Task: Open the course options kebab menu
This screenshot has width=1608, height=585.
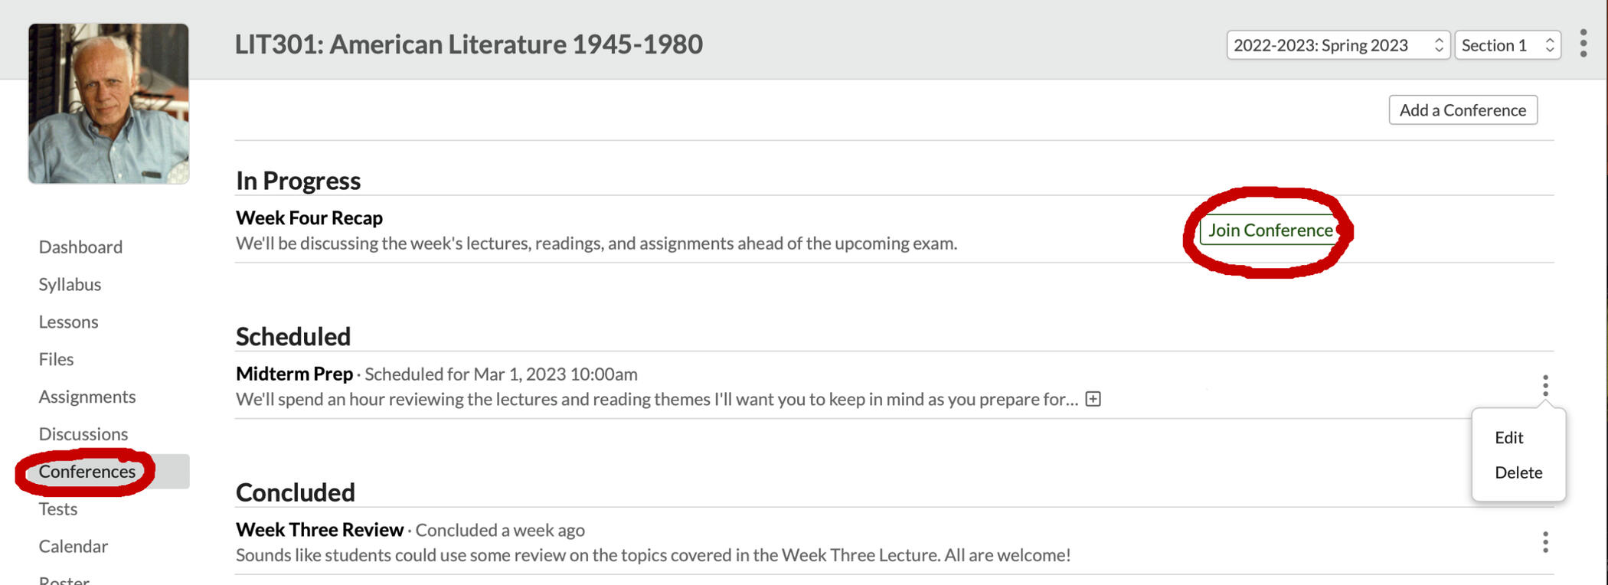Action: (1583, 44)
